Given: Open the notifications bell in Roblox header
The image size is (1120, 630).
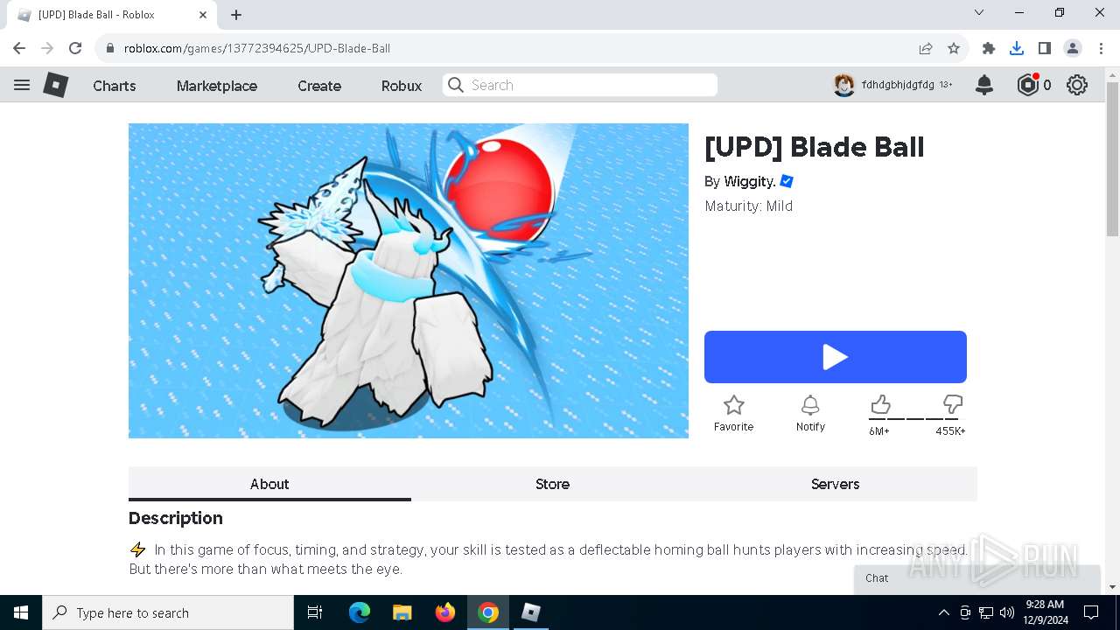Looking at the screenshot, I should point(984,85).
